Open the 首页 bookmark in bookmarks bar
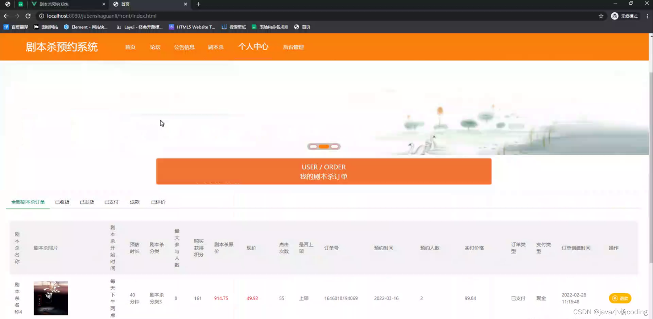The image size is (653, 319). tap(302, 27)
